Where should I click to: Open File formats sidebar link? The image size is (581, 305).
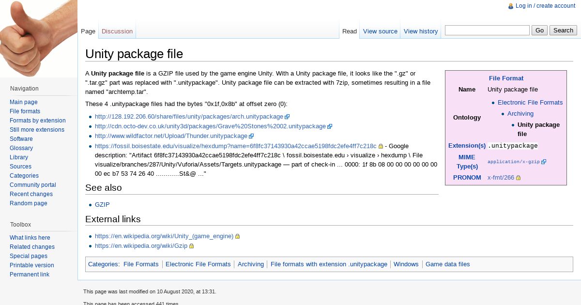tap(25, 111)
